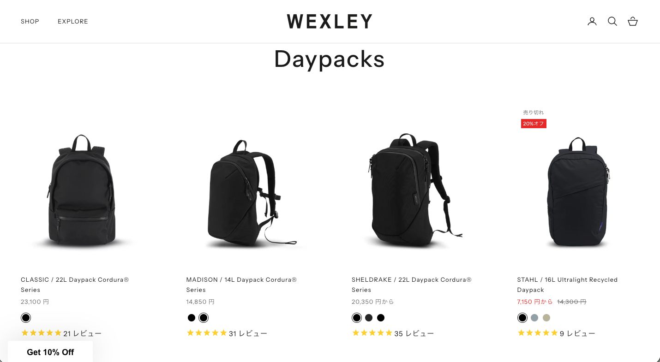Click the WEXLEY logo
The height and width of the screenshot is (362, 660).
(x=330, y=21)
